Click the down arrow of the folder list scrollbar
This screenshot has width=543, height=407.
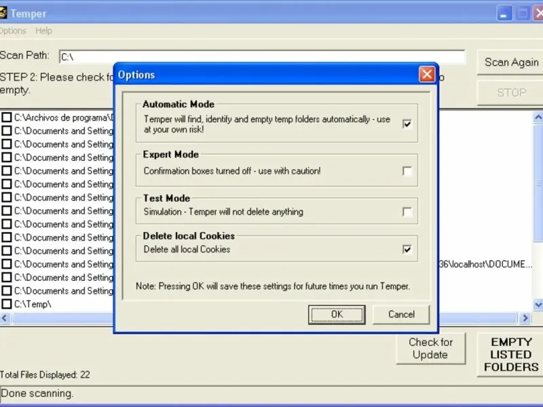538,305
